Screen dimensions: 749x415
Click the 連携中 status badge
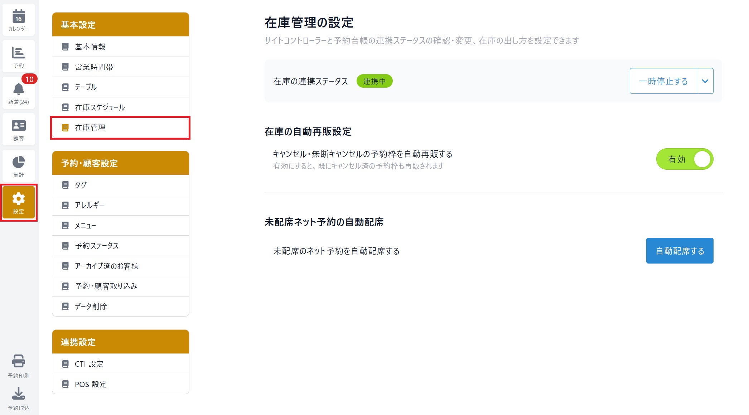tap(374, 81)
